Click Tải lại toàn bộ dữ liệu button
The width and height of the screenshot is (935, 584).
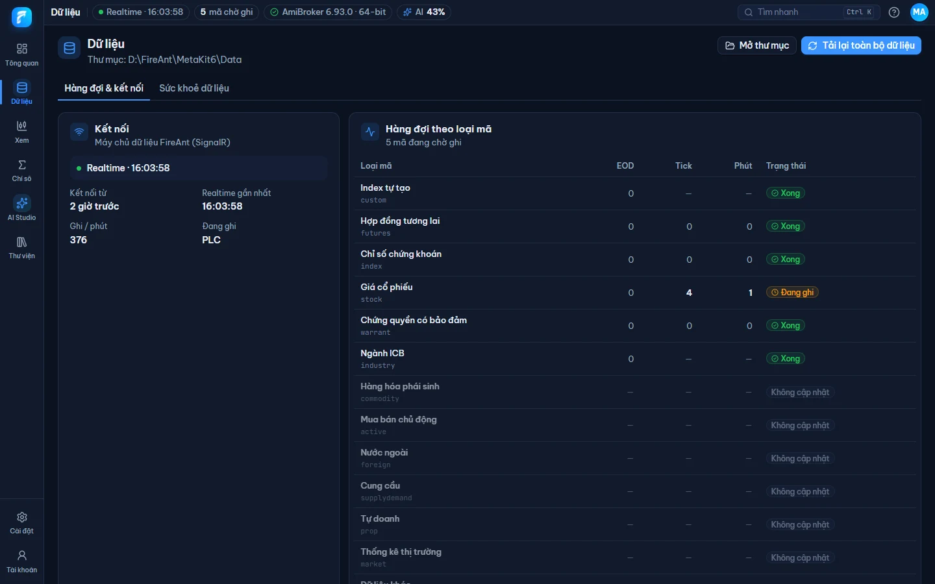pos(861,45)
